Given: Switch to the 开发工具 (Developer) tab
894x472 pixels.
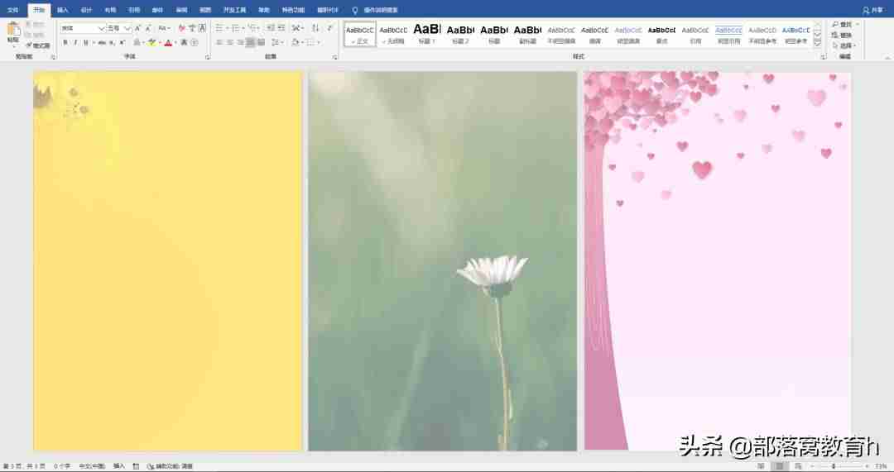Looking at the screenshot, I should (234, 10).
